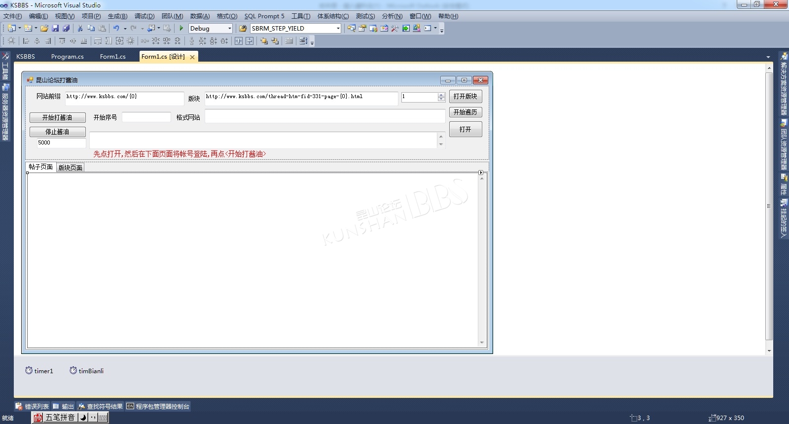Open the active files dropdown at the tab strip's right end
The width and height of the screenshot is (789, 424).
pyautogui.click(x=768, y=57)
